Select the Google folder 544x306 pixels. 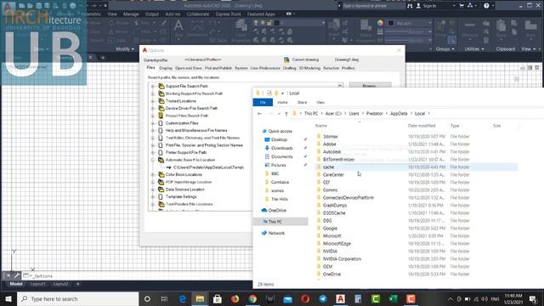(330, 229)
